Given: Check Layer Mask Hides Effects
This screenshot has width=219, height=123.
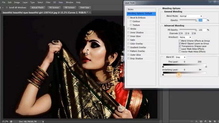Looking at the screenshot, I should point(180,49).
